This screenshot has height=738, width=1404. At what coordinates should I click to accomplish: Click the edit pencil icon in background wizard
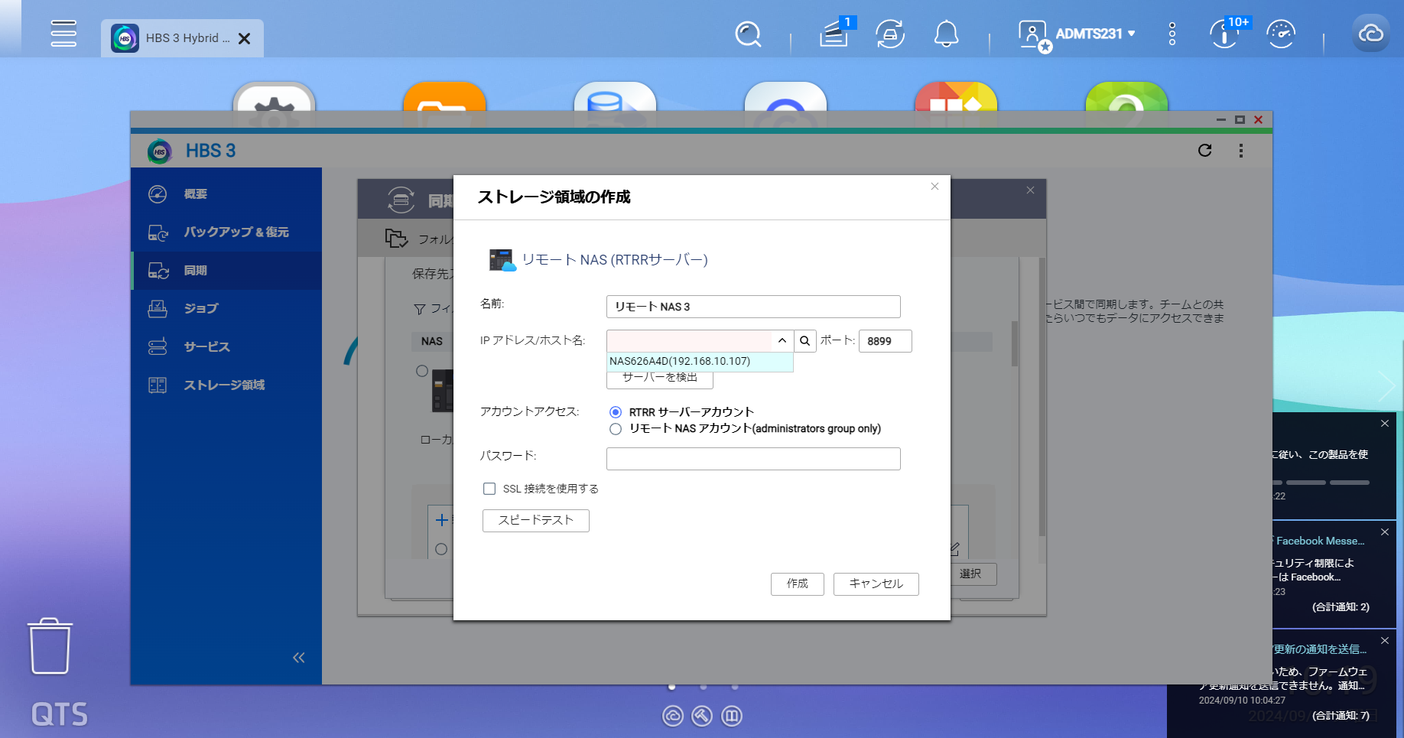[x=954, y=549]
